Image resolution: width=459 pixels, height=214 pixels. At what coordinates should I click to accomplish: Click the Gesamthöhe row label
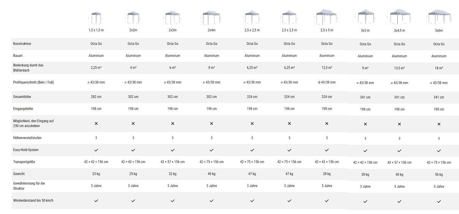pyautogui.click(x=22, y=97)
